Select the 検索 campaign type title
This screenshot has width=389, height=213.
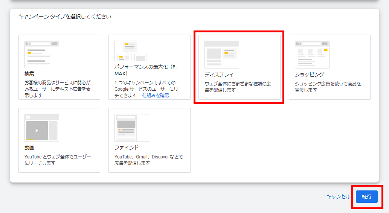click(30, 73)
